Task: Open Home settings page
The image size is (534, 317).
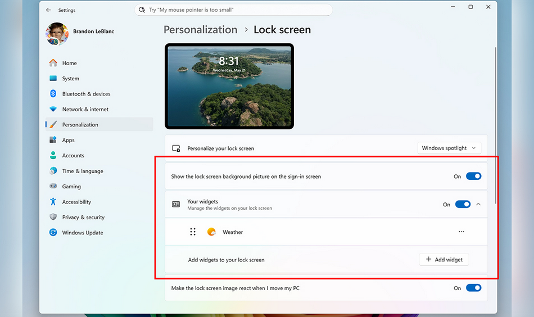Action: click(x=99, y=63)
